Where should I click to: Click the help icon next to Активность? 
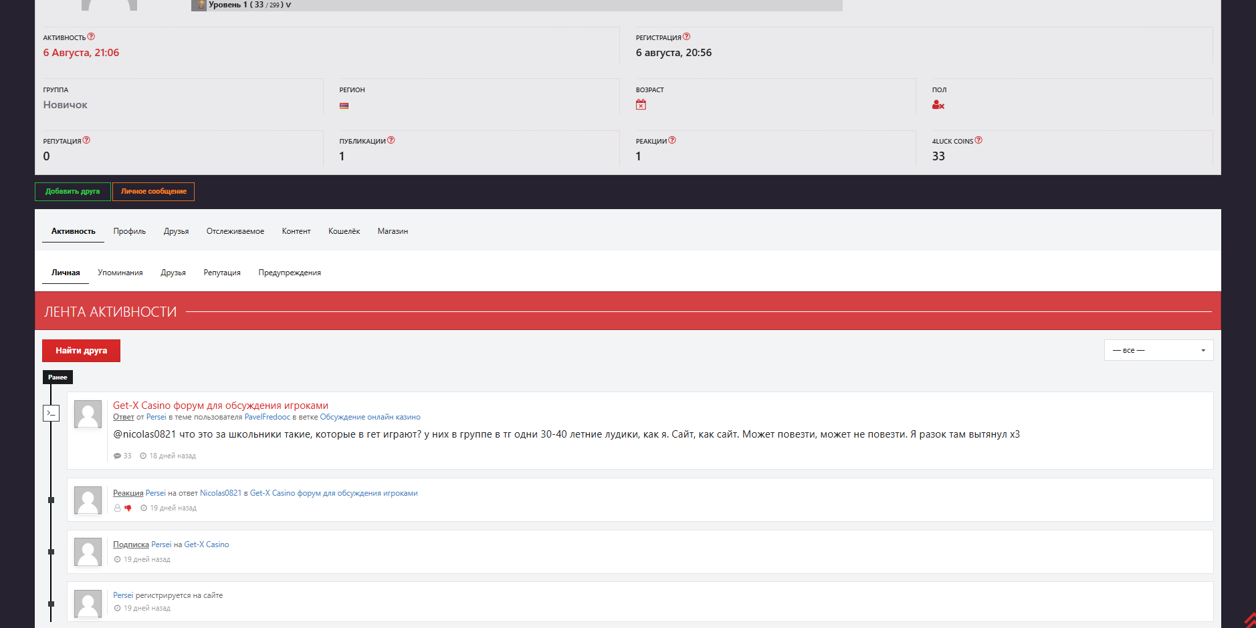pos(91,37)
